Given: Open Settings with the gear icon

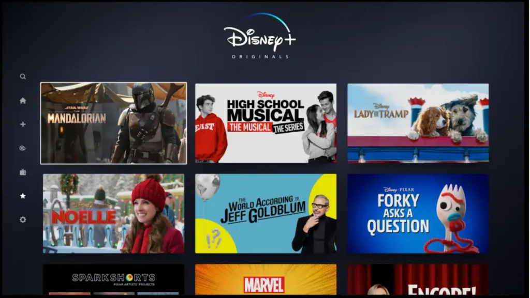Looking at the screenshot, I should pos(23,220).
